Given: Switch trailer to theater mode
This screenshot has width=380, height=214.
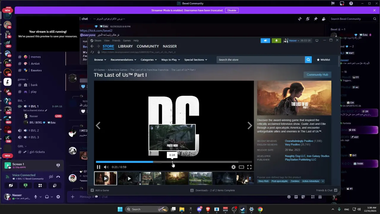Looking at the screenshot, I should [241, 167].
